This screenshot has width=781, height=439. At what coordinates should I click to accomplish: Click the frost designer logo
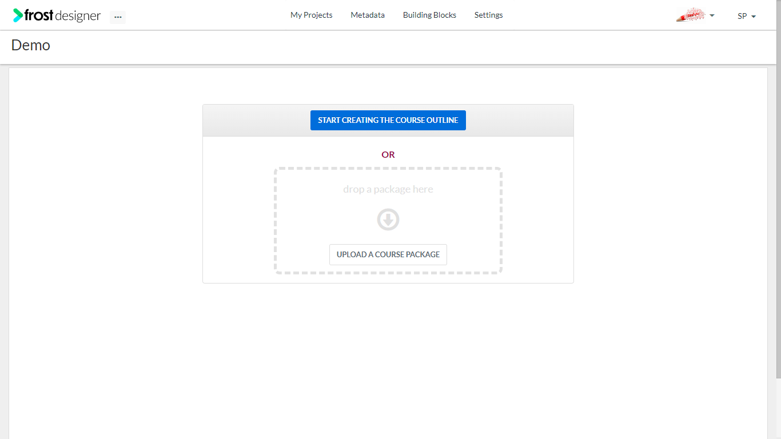coord(57,15)
